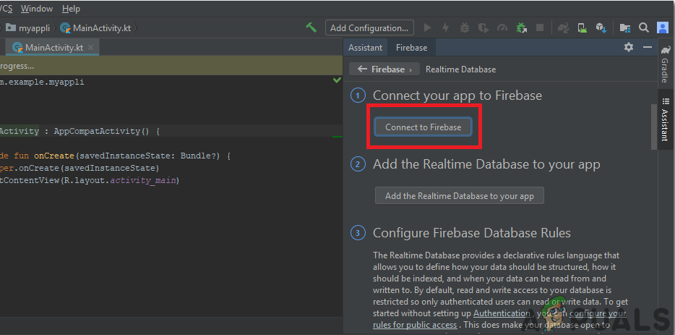Switch to the Firebase tab

411,47
